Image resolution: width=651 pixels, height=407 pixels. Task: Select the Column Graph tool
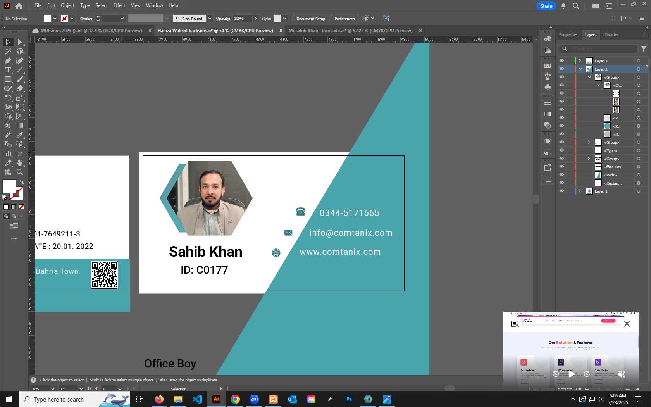tap(8, 153)
